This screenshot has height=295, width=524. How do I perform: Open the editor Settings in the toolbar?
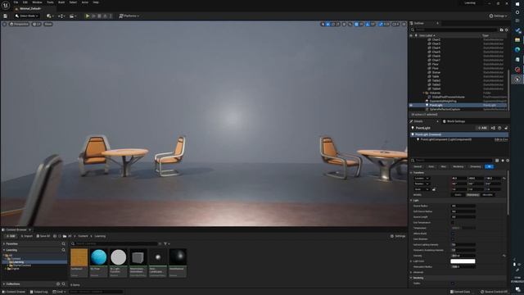click(x=498, y=16)
